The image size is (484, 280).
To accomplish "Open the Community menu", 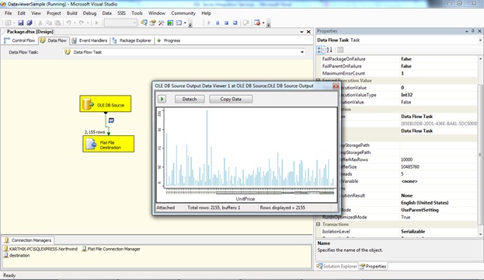I will point(183,13).
